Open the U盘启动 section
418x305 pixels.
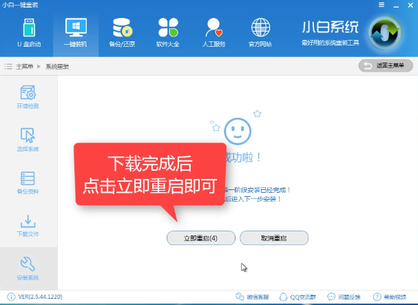(x=28, y=33)
